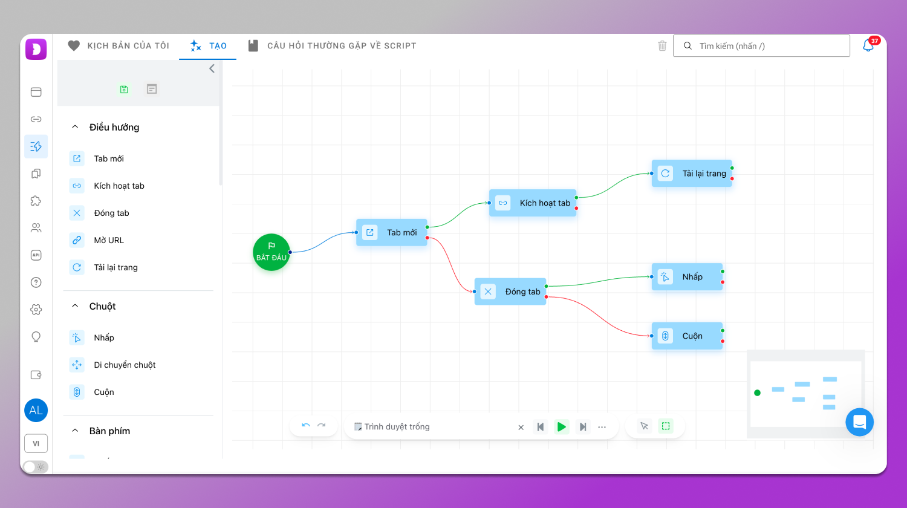Open the API icon in left sidebar
Screen dimensions: 907x508
[36, 255]
